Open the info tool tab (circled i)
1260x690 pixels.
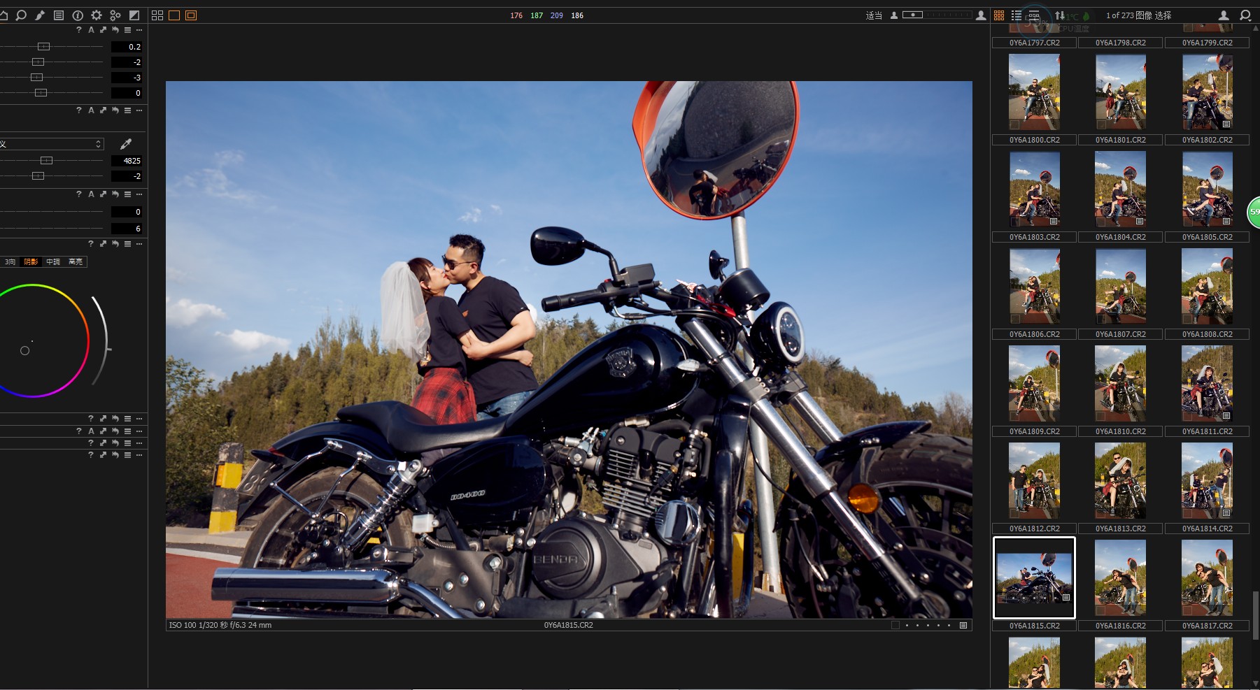tap(78, 15)
